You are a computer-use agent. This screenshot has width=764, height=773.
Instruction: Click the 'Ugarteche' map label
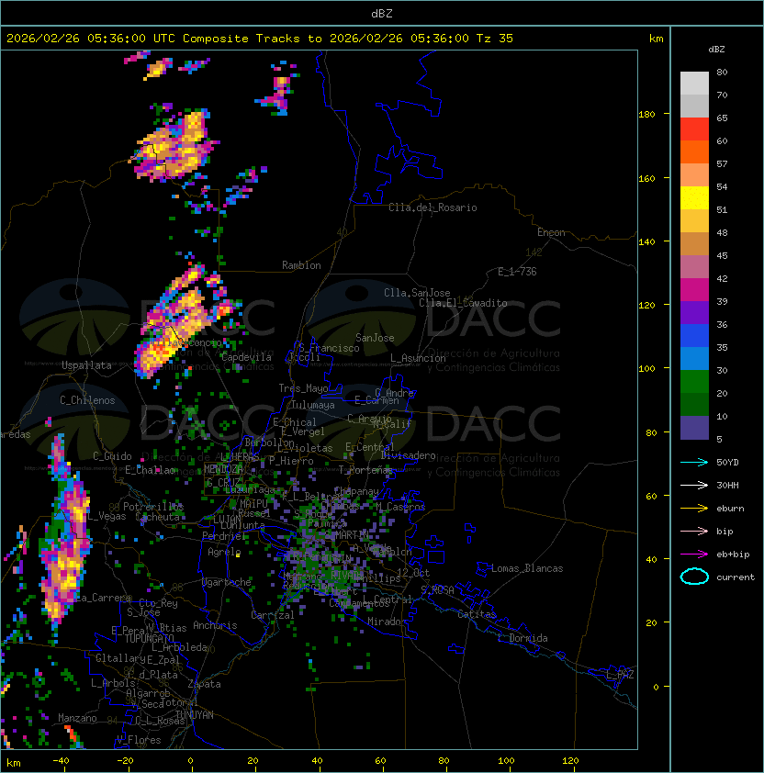(227, 582)
